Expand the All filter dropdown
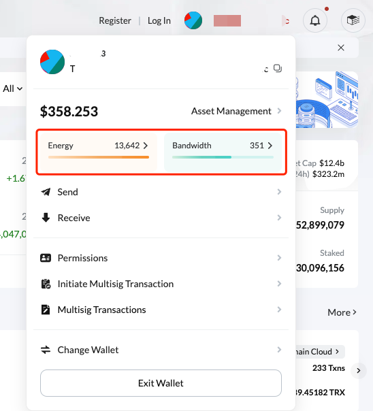 [x=12, y=88]
